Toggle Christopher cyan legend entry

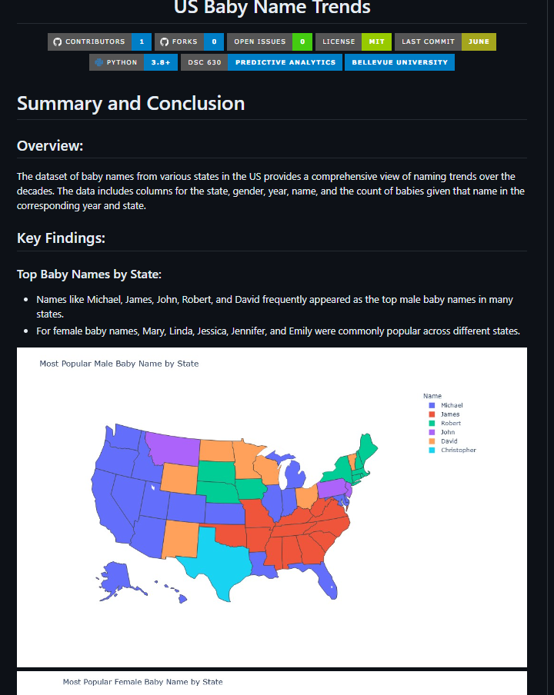coord(452,450)
